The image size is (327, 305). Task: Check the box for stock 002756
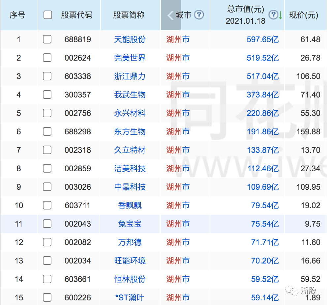47,113
